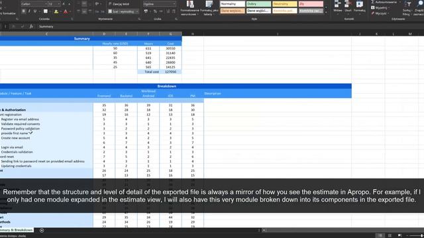
Task: Switch to Page Layout view in status bar
Action: (390, 235)
